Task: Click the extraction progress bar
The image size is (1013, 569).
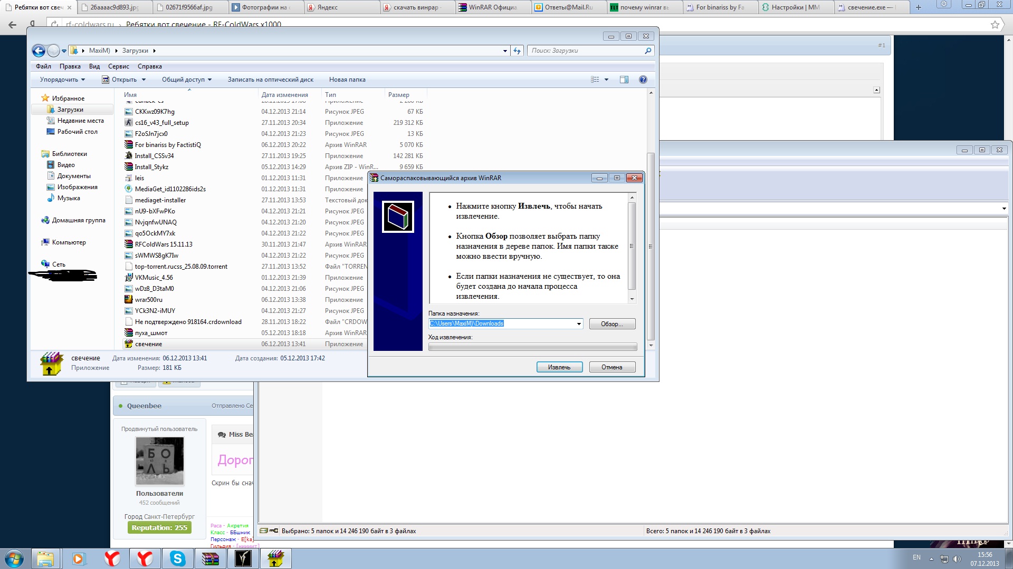Action: (x=532, y=347)
